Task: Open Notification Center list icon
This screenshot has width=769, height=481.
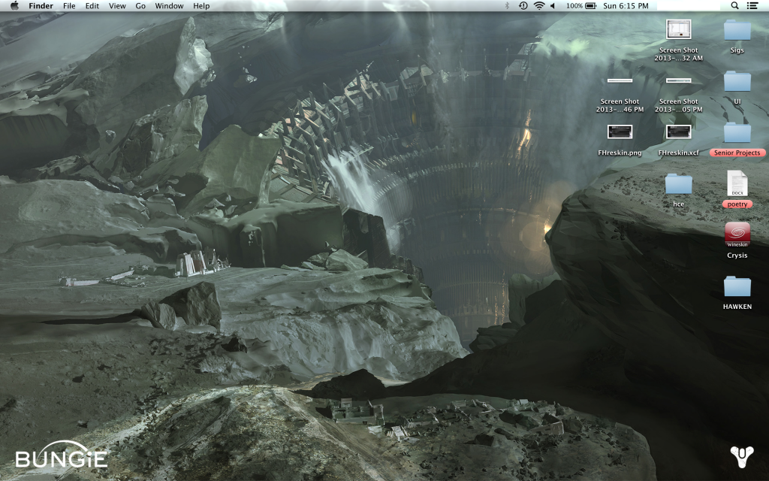Action: pos(752,6)
